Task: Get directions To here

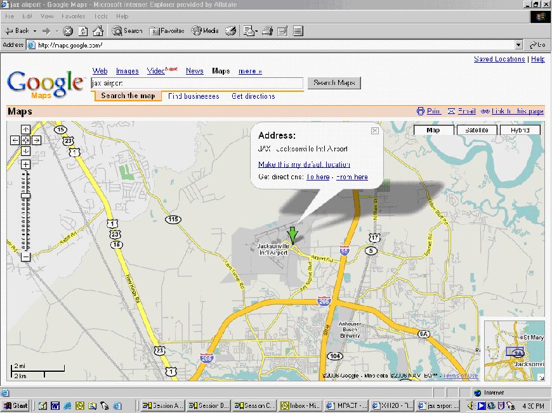Action: (318, 177)
